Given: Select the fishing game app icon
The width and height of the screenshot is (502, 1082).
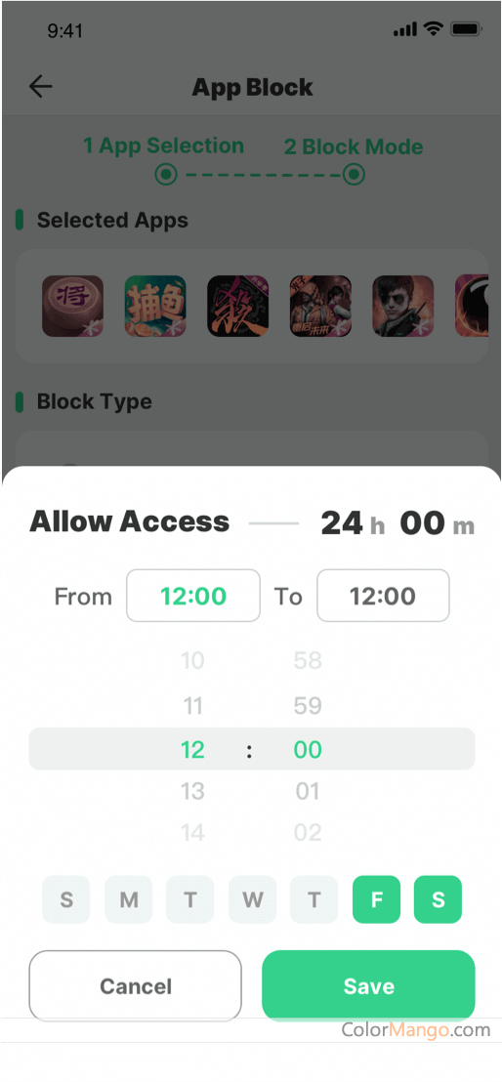Looking at the screenshot, I should pyautogui.click(x=155, y=307).
